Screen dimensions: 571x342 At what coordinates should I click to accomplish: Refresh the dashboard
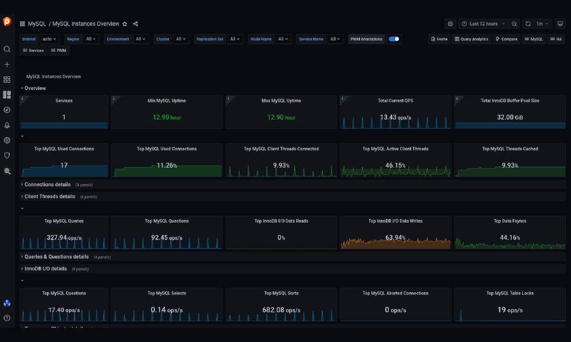coord(528,24)
